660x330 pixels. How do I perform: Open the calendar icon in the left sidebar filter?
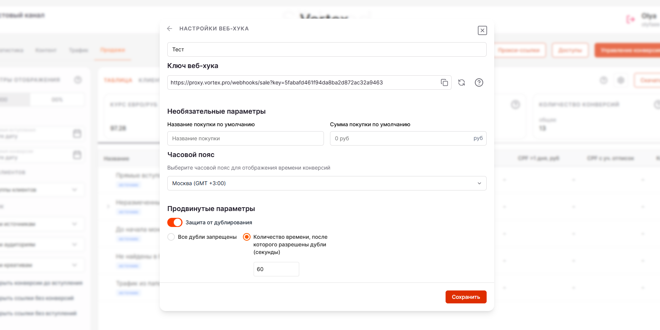[78, 134]
